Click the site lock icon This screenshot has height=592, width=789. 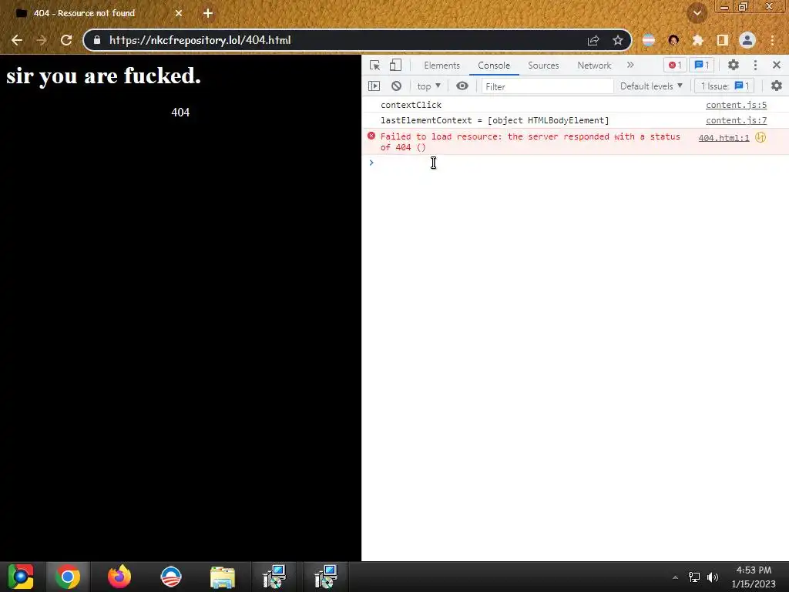[x=97, y=40]
